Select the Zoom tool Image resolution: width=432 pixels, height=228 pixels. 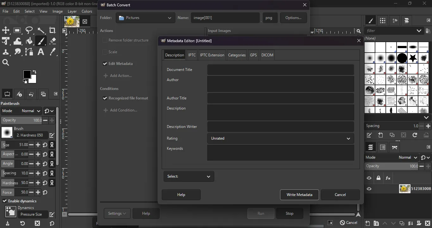click(6, 62)
